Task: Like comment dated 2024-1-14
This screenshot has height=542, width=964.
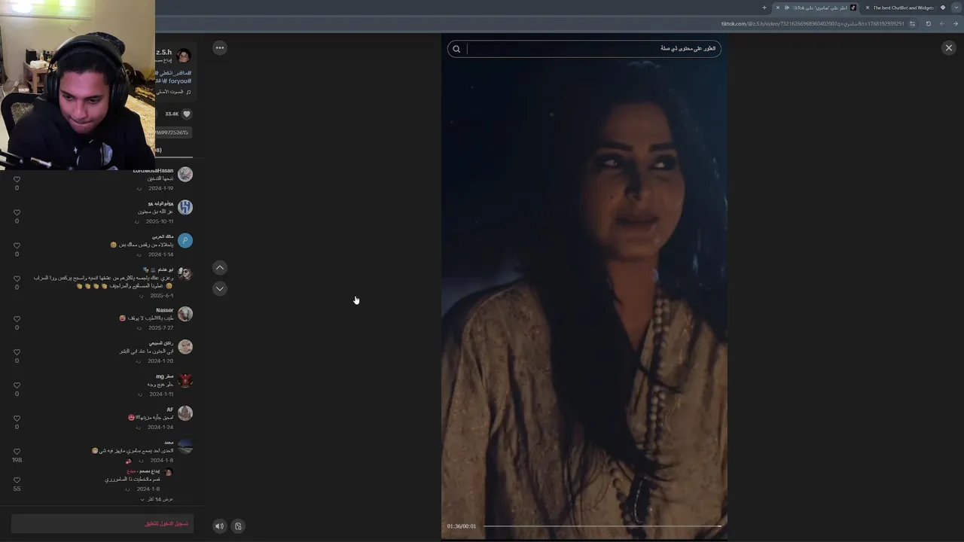Action: 17,245
